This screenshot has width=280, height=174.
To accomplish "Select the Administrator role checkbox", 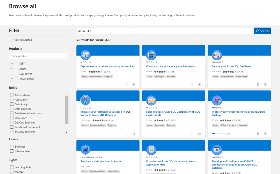I will (12, 95).
